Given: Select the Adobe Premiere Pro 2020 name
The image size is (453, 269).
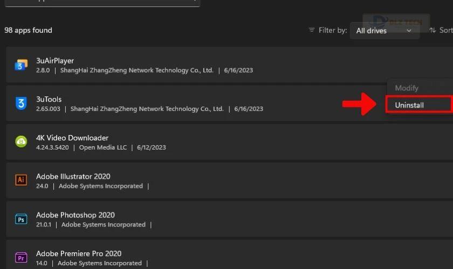Looking at the screenshot, I should point(79,253).
